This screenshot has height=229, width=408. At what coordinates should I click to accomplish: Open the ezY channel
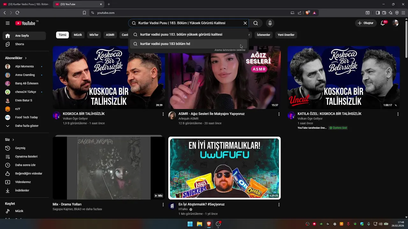point(24,109)
